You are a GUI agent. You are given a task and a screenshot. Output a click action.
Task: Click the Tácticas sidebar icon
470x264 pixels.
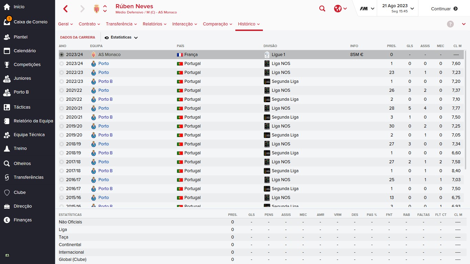(x=7, y=107)
